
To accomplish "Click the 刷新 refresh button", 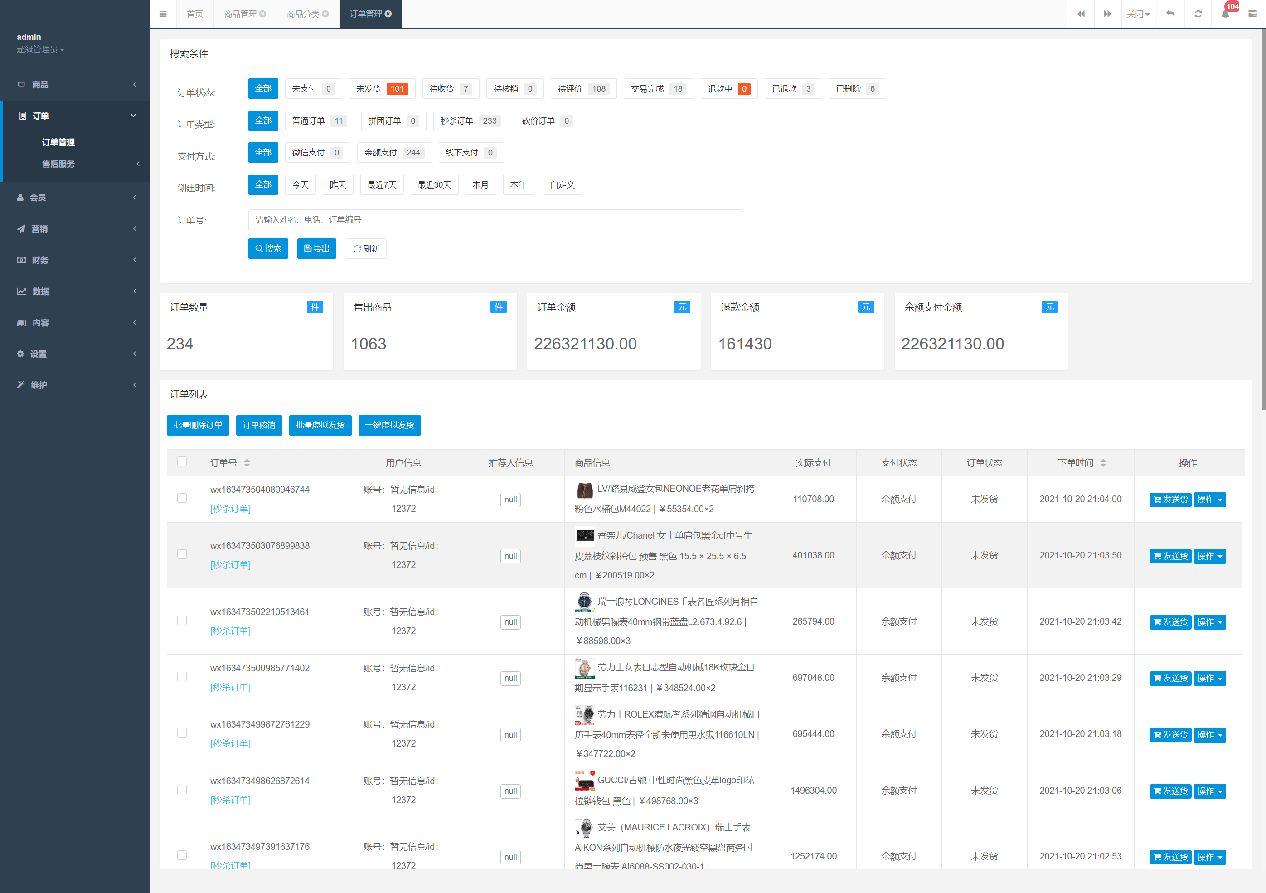I will [x=366, y=249].
